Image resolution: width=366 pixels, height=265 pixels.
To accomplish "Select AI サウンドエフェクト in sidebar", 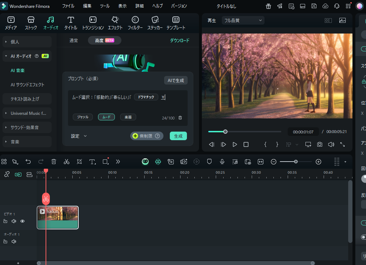I will (x=27, y=85).
